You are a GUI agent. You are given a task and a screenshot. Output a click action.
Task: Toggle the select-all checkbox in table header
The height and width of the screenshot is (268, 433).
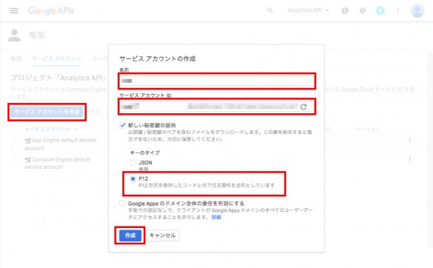point(17,129)
